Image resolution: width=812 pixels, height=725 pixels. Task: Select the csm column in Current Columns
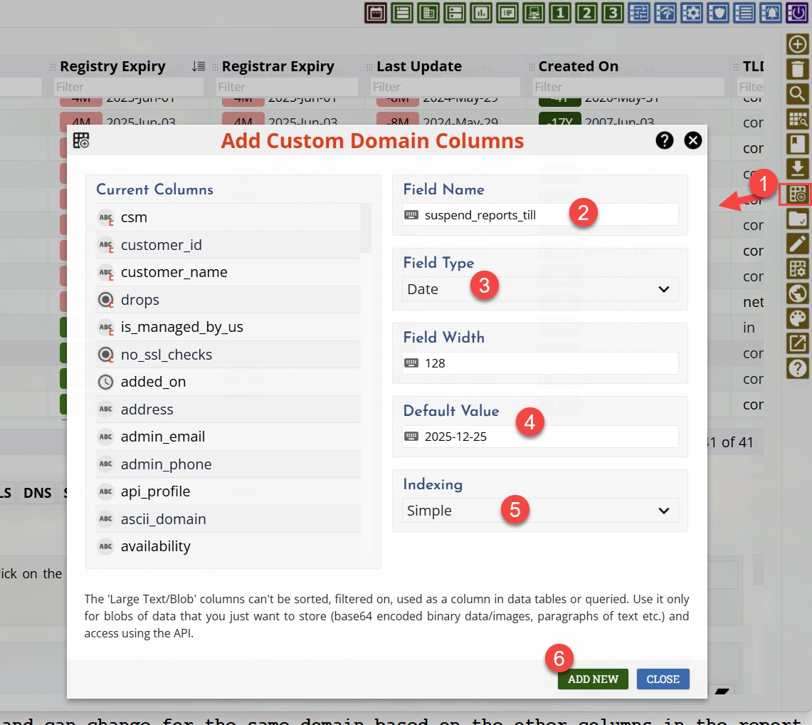228,218
